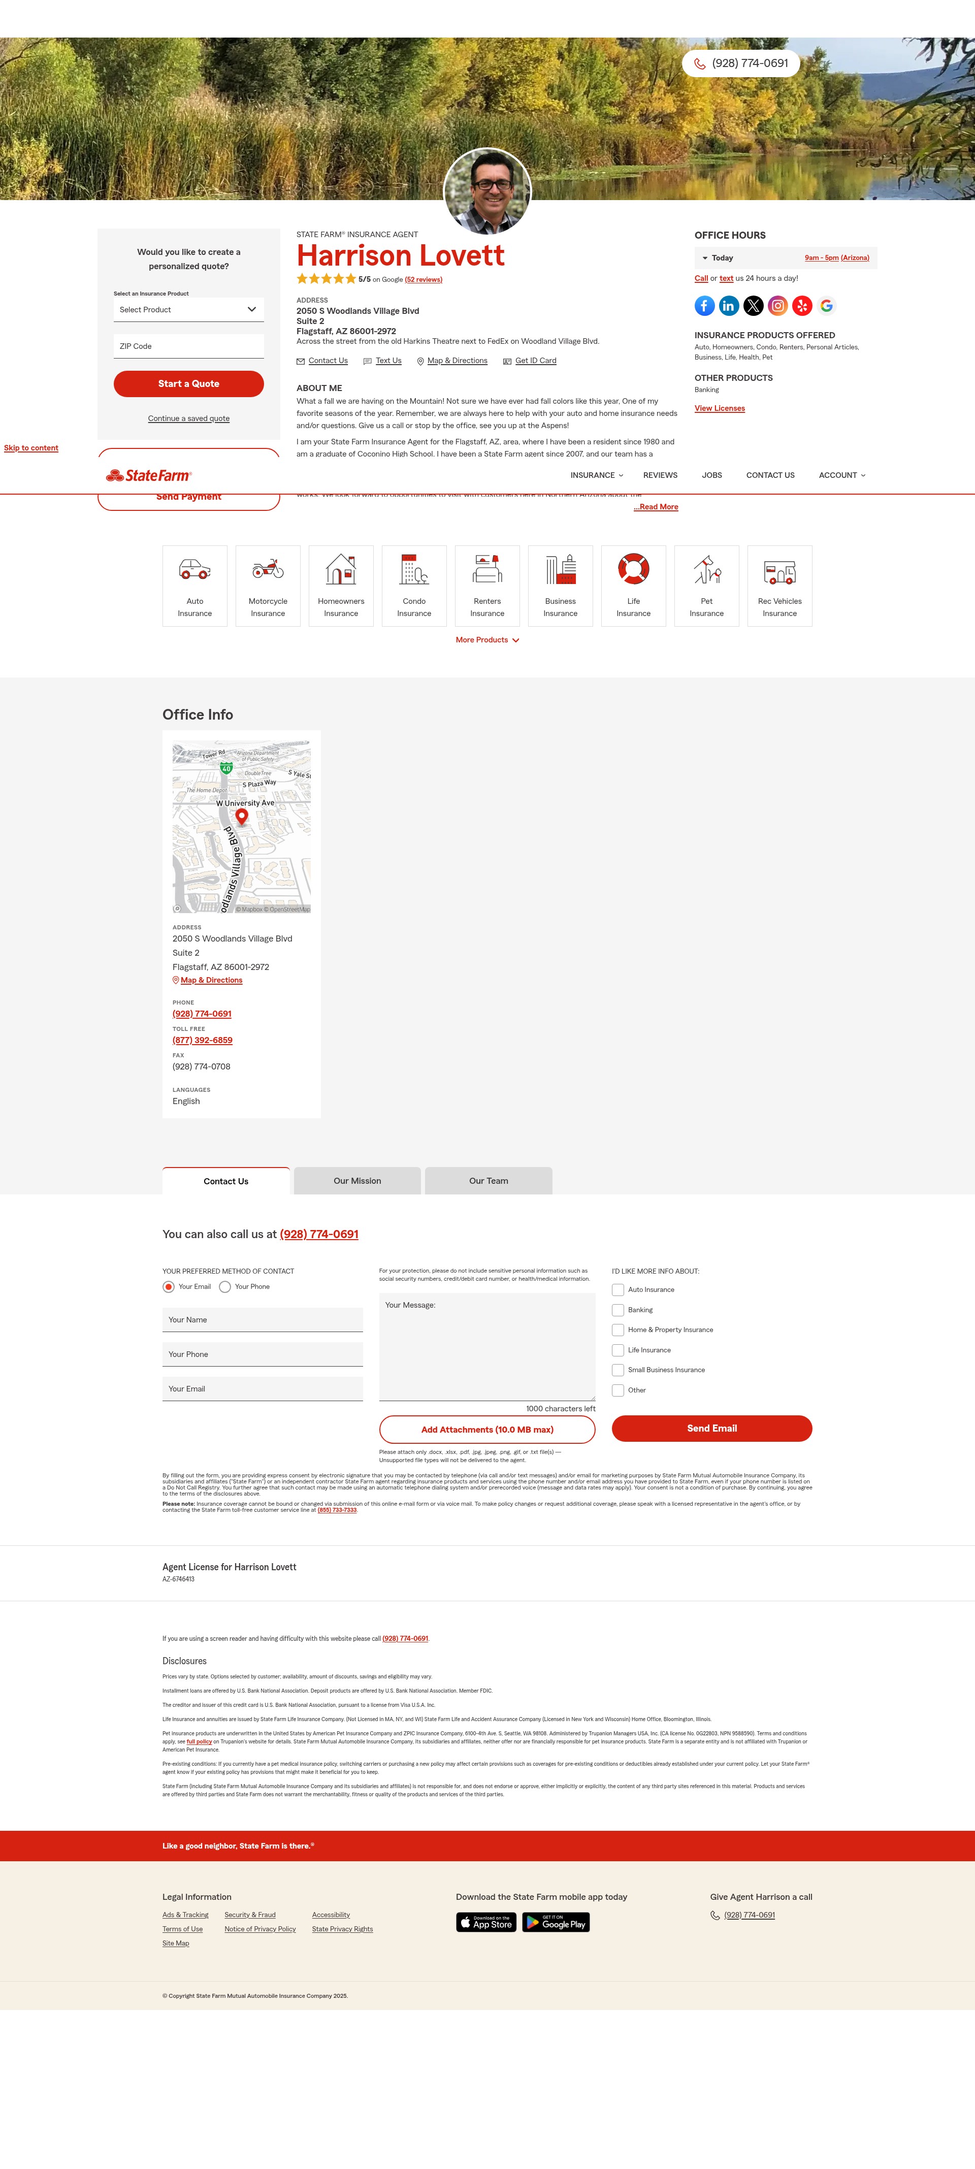
Task: Click Skip to content link
Action: click(31, 448)
